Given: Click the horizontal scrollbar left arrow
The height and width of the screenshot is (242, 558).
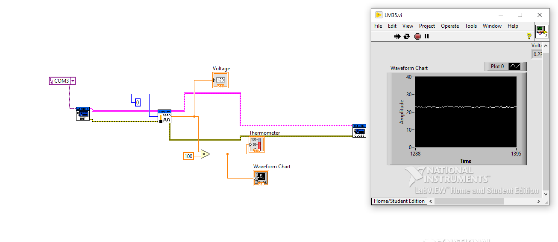Looking at the screenshot, I should point(431,201).
